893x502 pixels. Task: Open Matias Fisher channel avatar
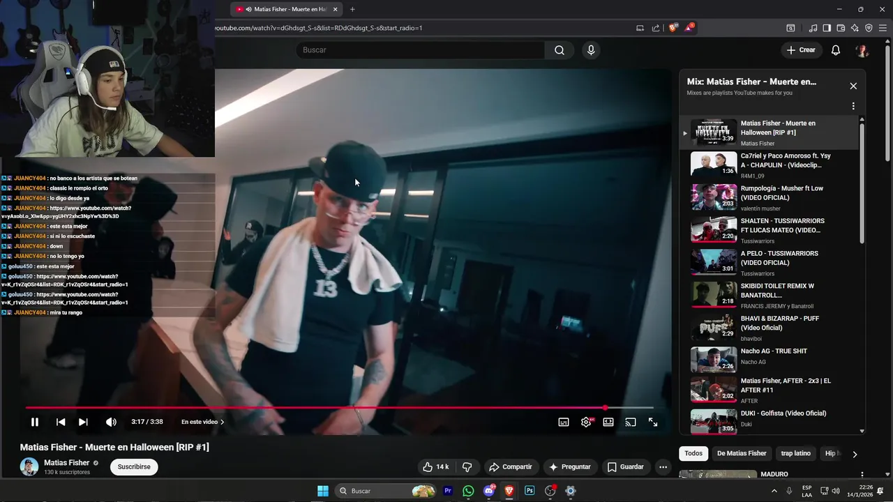[x=29, y=466]
